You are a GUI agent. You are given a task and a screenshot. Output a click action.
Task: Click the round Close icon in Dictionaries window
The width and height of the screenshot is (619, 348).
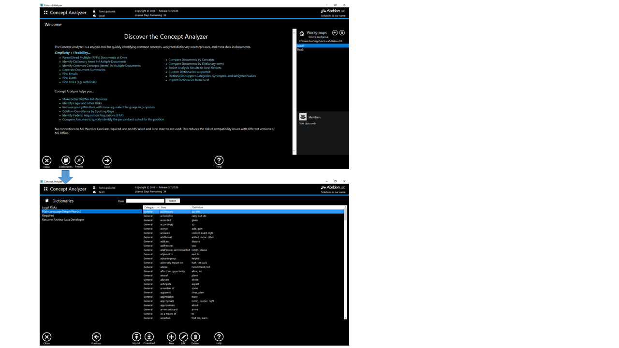coord(46,337)
